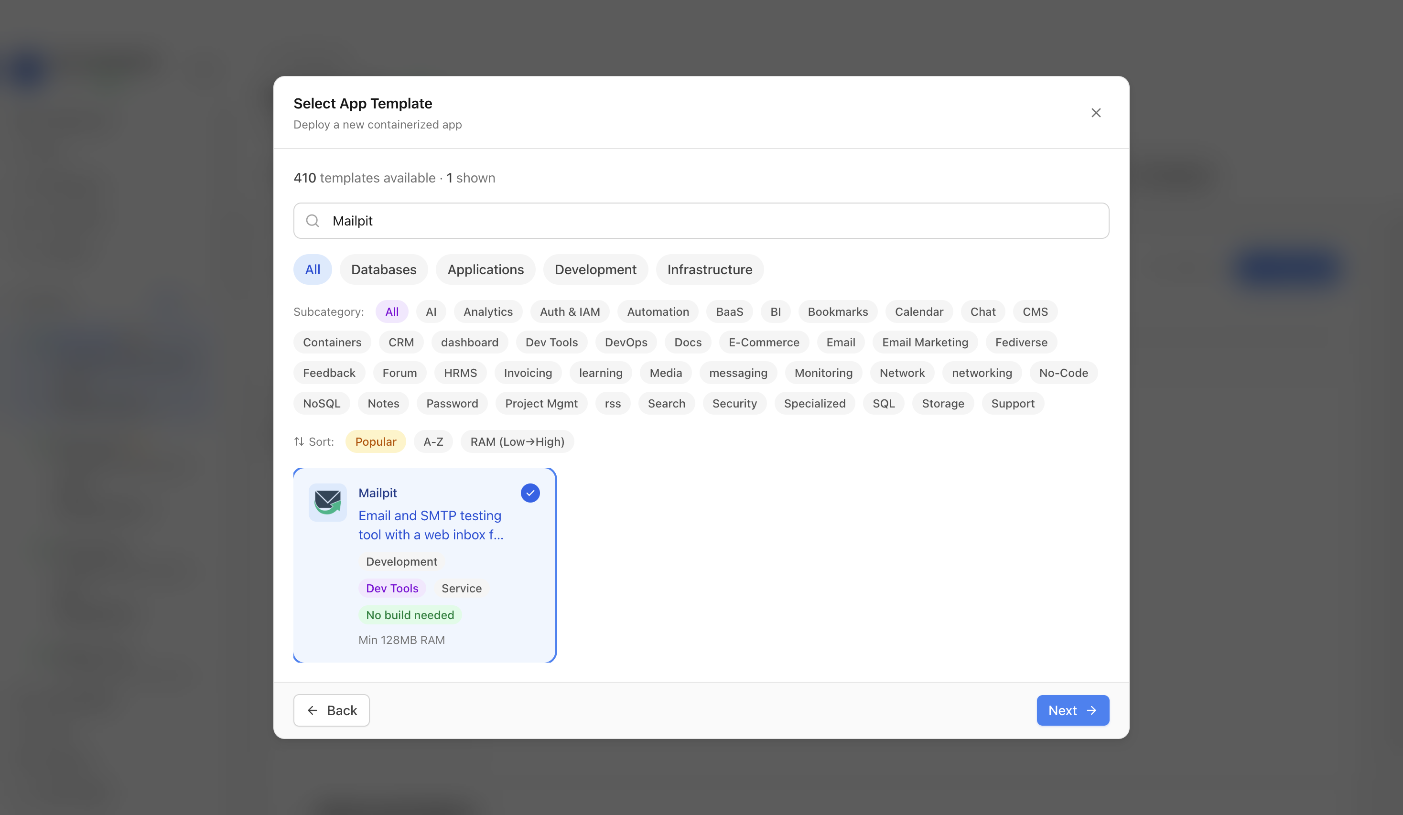1403x815 pixels.
Task: Filter by Support subcategory
Action: (x=1013, y=404)
